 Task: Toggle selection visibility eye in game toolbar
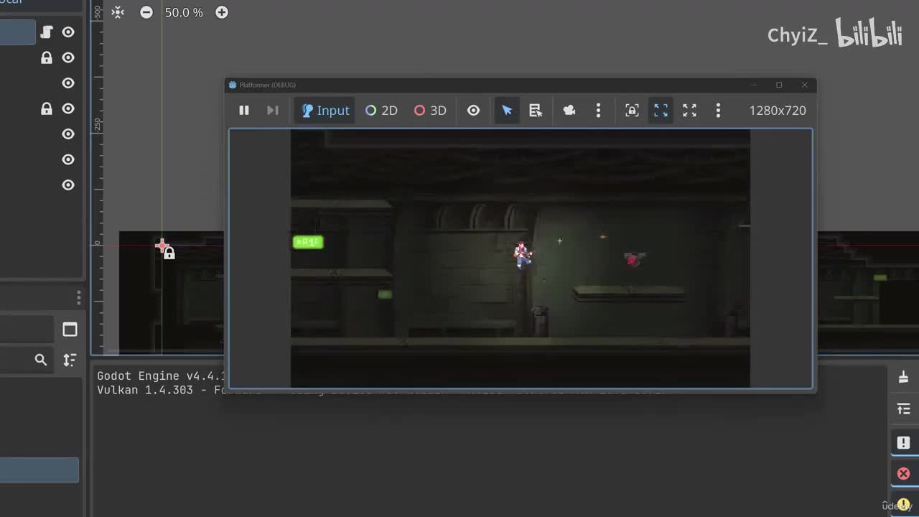tap(473, 111)
